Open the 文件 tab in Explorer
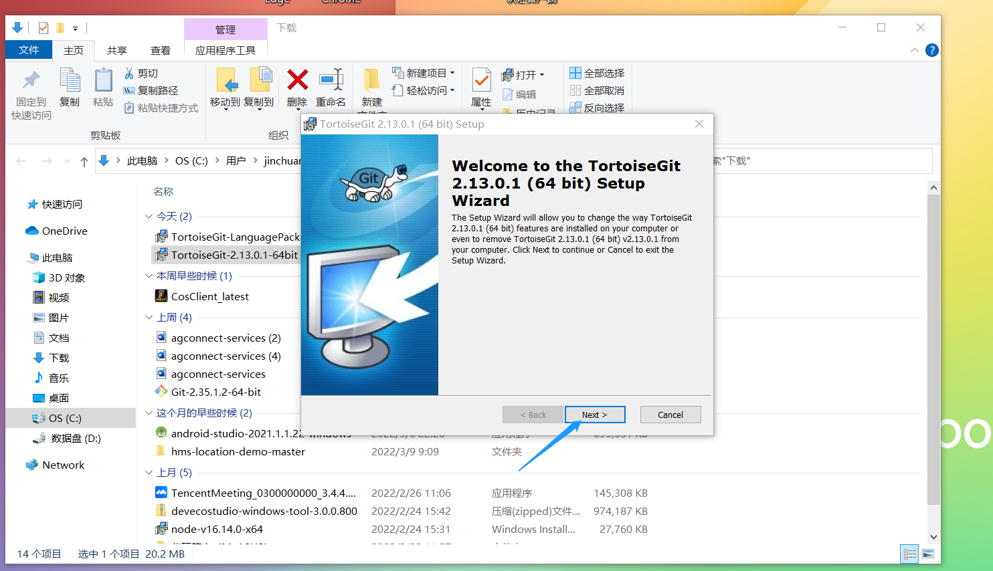 coord(29,50)
